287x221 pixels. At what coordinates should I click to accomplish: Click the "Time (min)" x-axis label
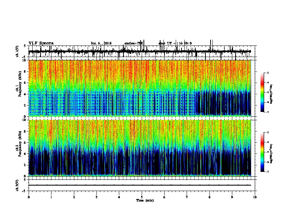(x=145, y=200)
